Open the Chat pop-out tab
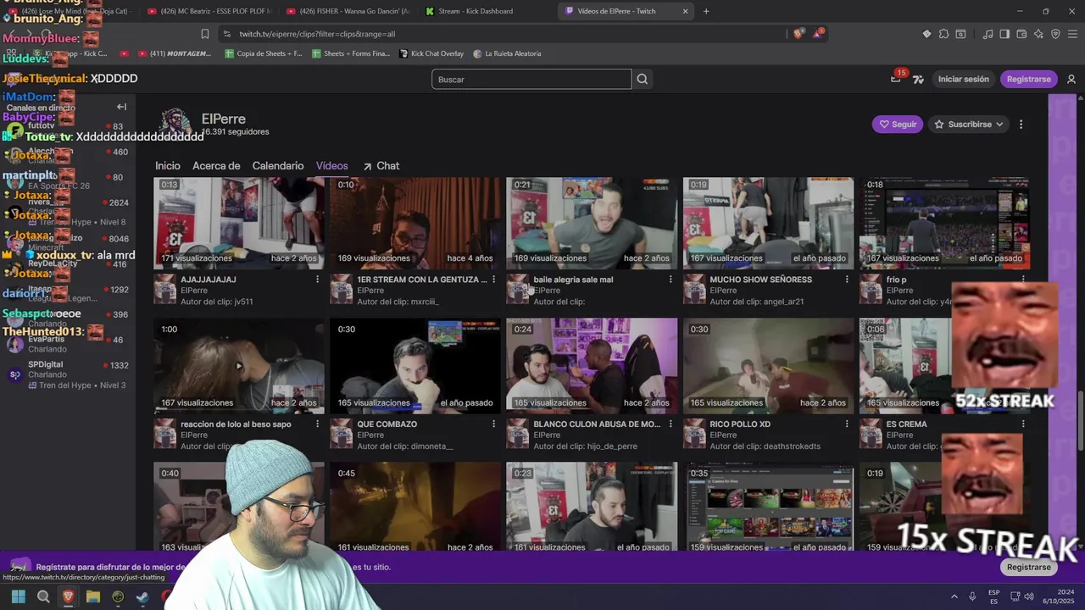Image resolution: width=1085 pixels, height=610 pixels. (381, 166)
